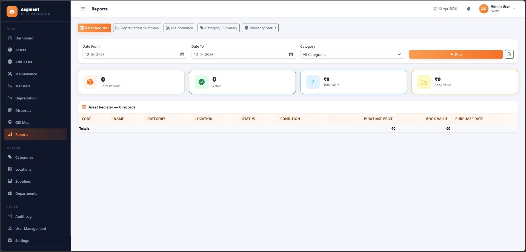Open calendar picker in Date To field

click(x=291, y=54)
